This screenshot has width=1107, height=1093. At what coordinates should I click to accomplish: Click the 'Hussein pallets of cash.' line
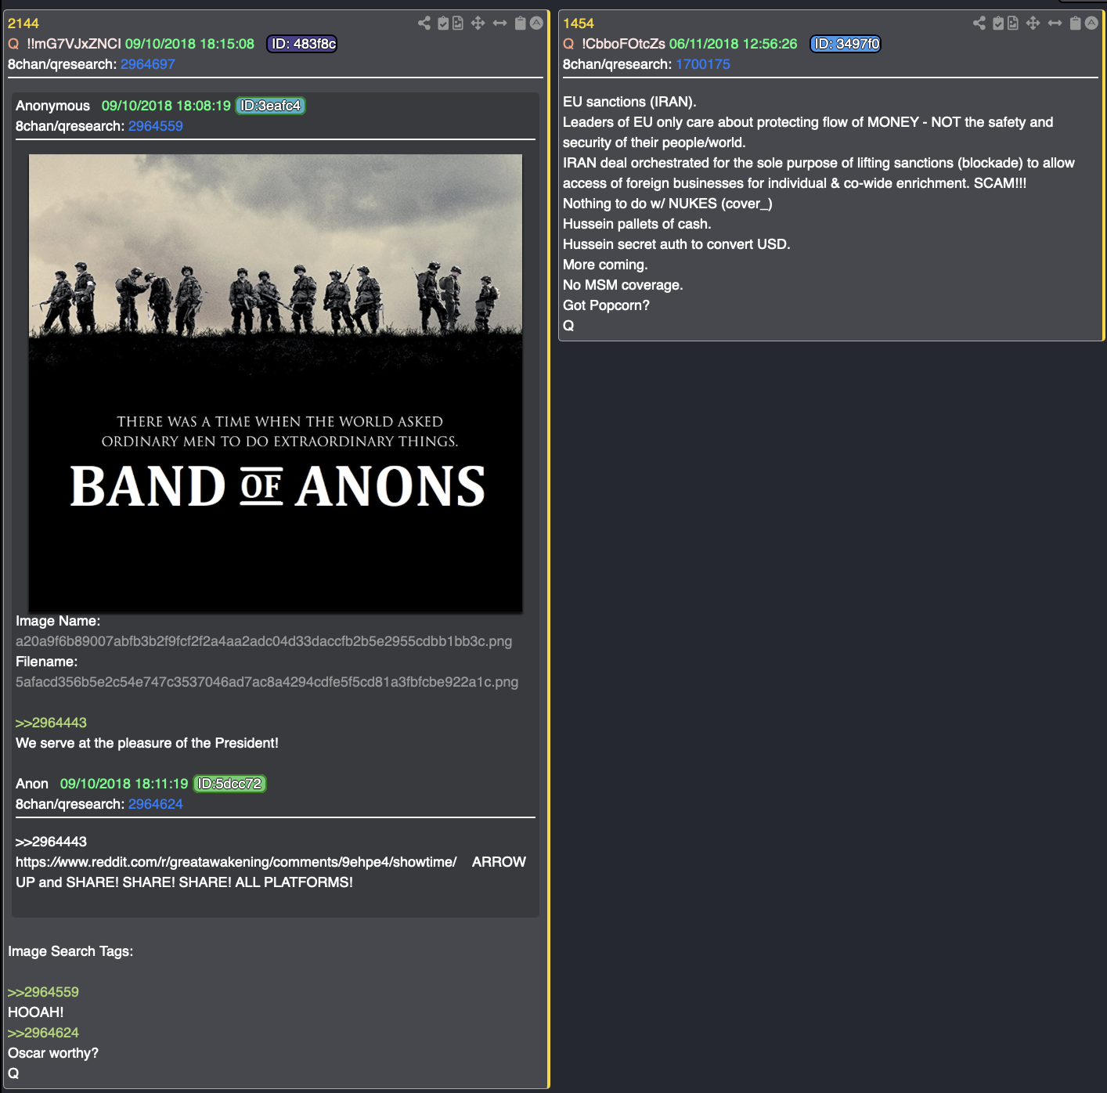(637, 224)
